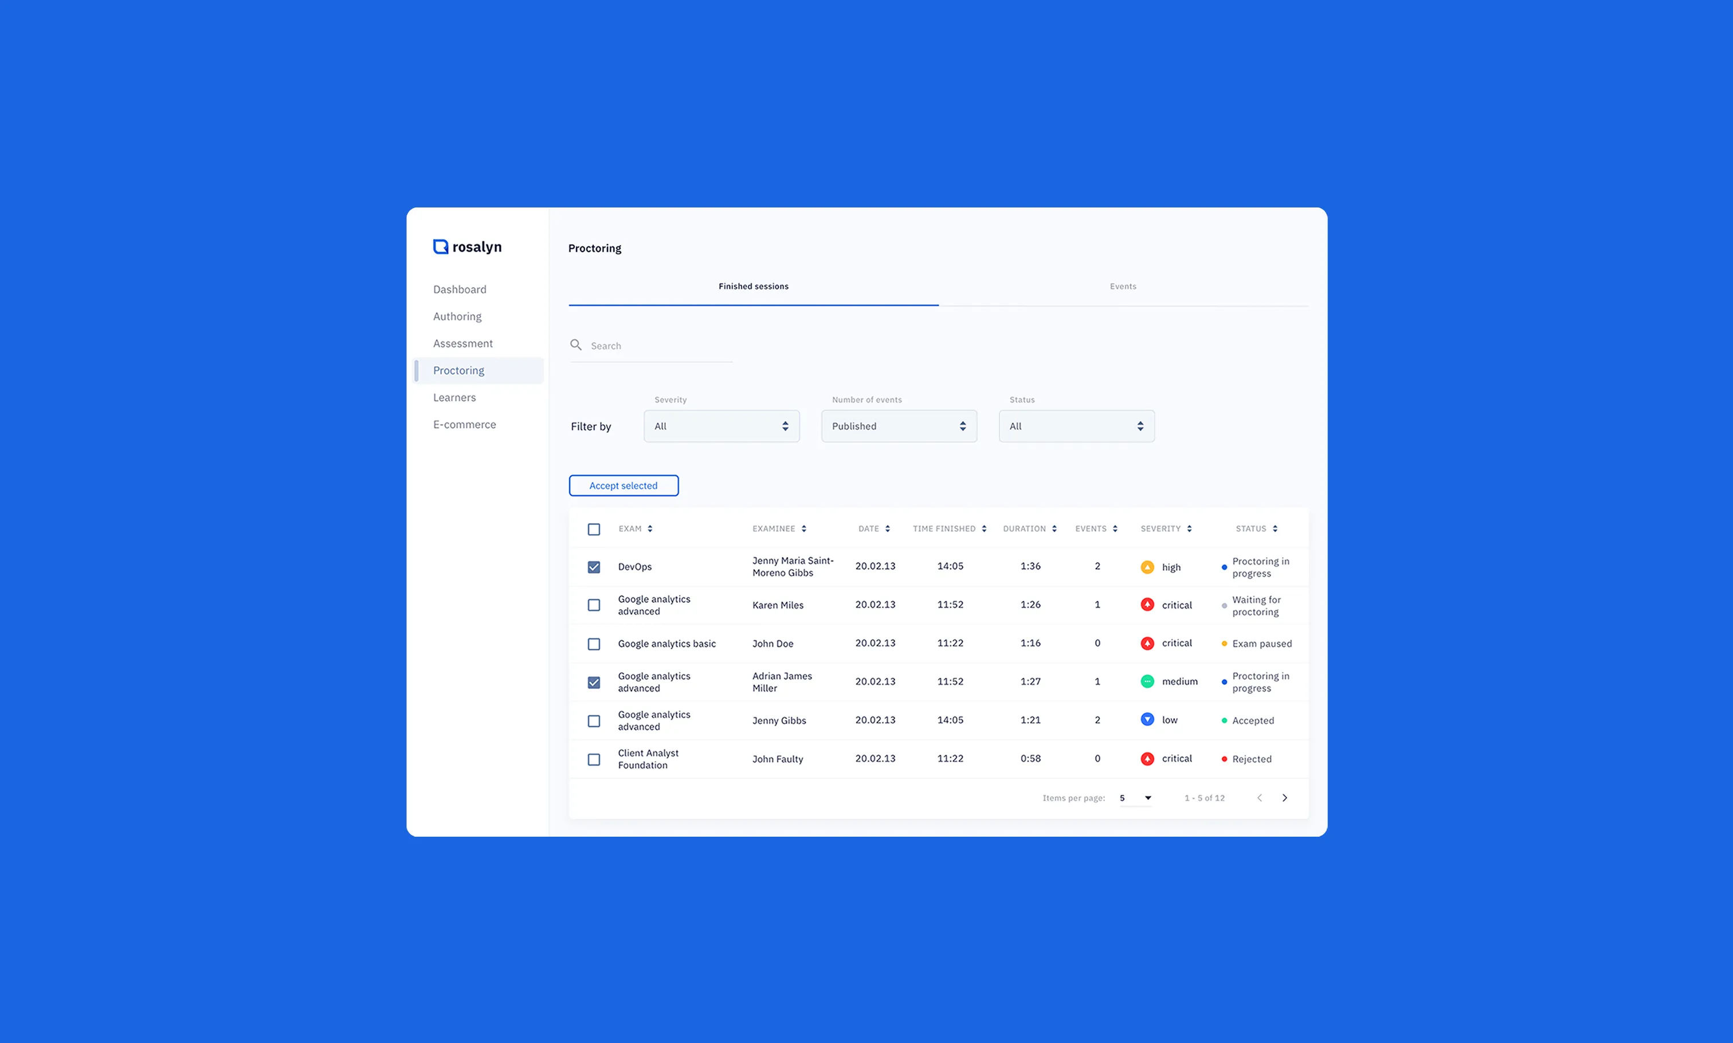The image size is (1733, 1043).
Task: Sort by Time Finished column arrows
Action: [984, 528]
